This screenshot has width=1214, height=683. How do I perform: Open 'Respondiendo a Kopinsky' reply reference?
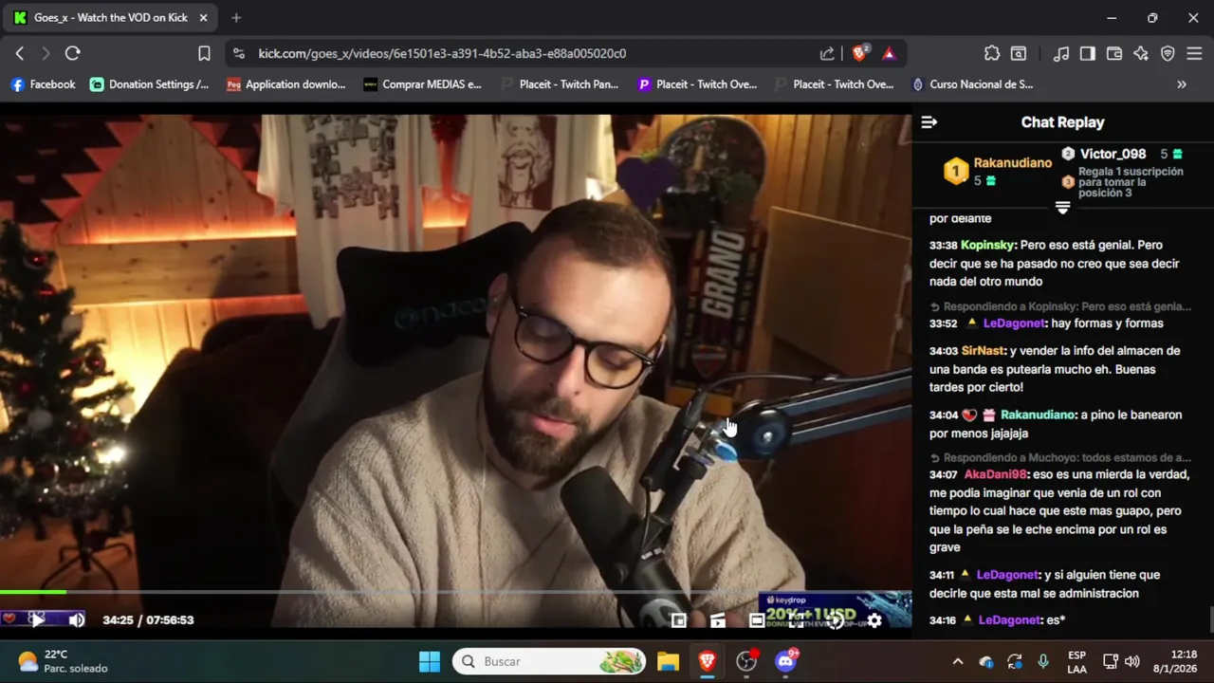1060,306
